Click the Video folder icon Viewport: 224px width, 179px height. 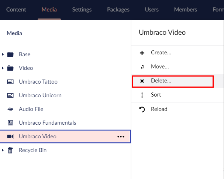pyautogui.click(x=10, y=68)
